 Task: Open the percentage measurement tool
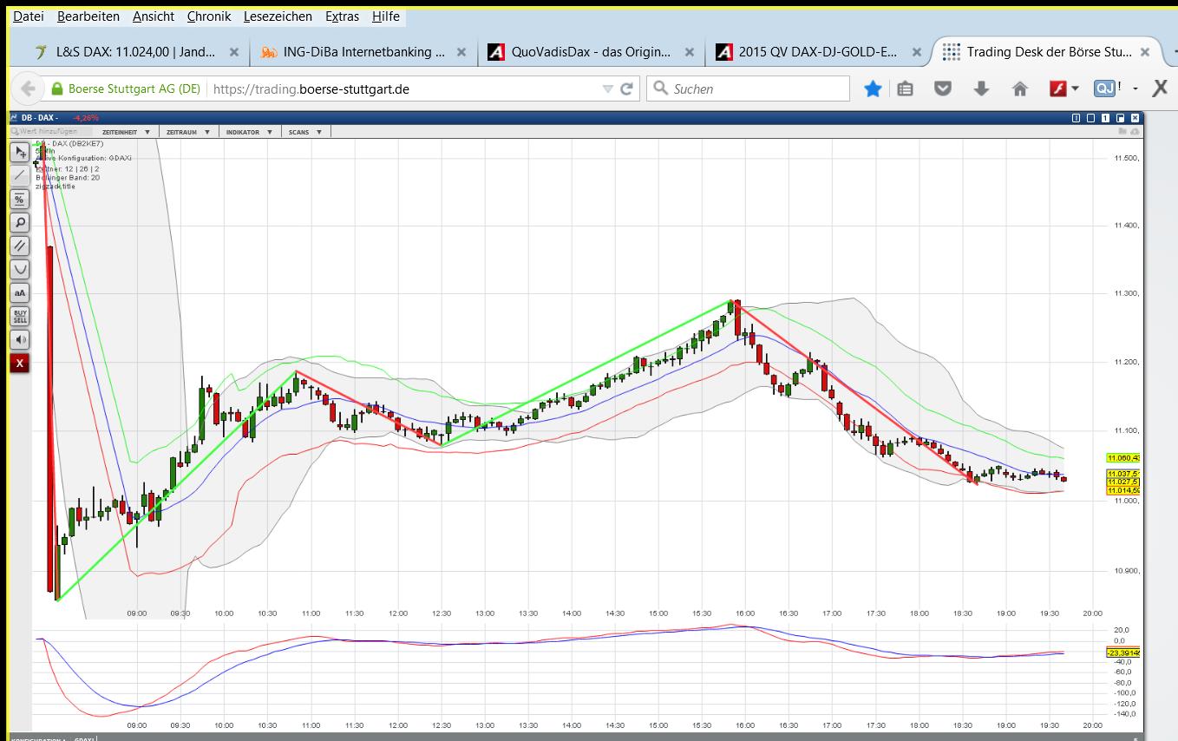pyautogui.click(x=19, y=199)
